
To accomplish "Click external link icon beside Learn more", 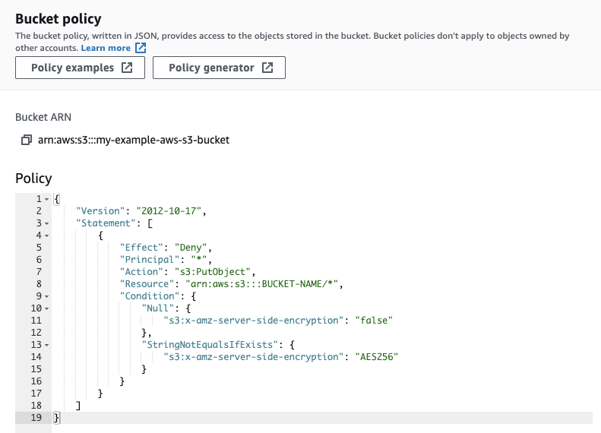I will pos(141,48).
